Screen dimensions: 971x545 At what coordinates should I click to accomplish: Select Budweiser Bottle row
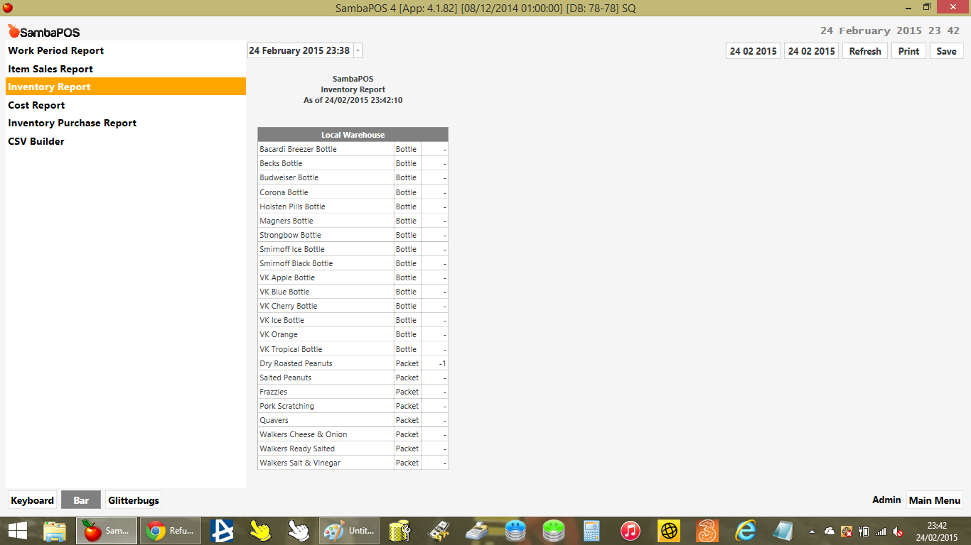[353, 177]
